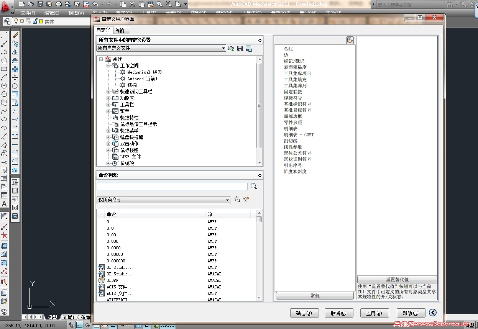
Task: Click the find command icon next to star
Action: click(237, 199)
